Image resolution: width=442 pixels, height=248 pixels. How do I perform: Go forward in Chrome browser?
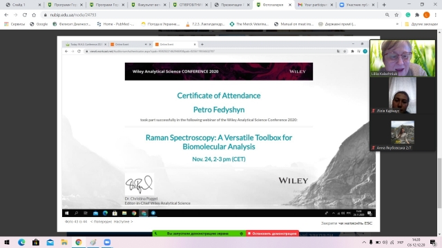click(x=15, y=14)
